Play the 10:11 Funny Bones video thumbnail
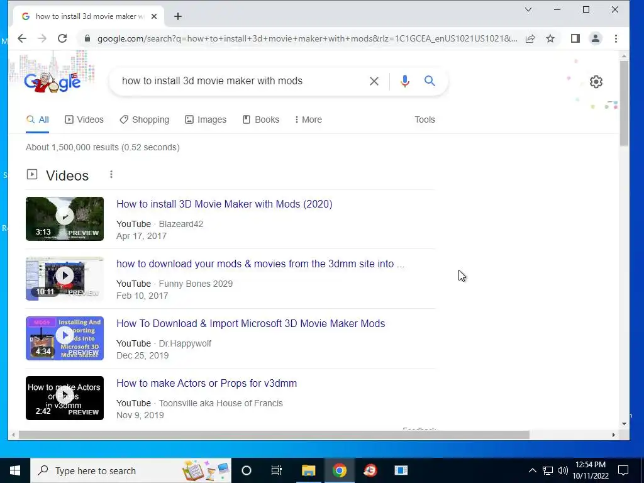 (65, 279)
